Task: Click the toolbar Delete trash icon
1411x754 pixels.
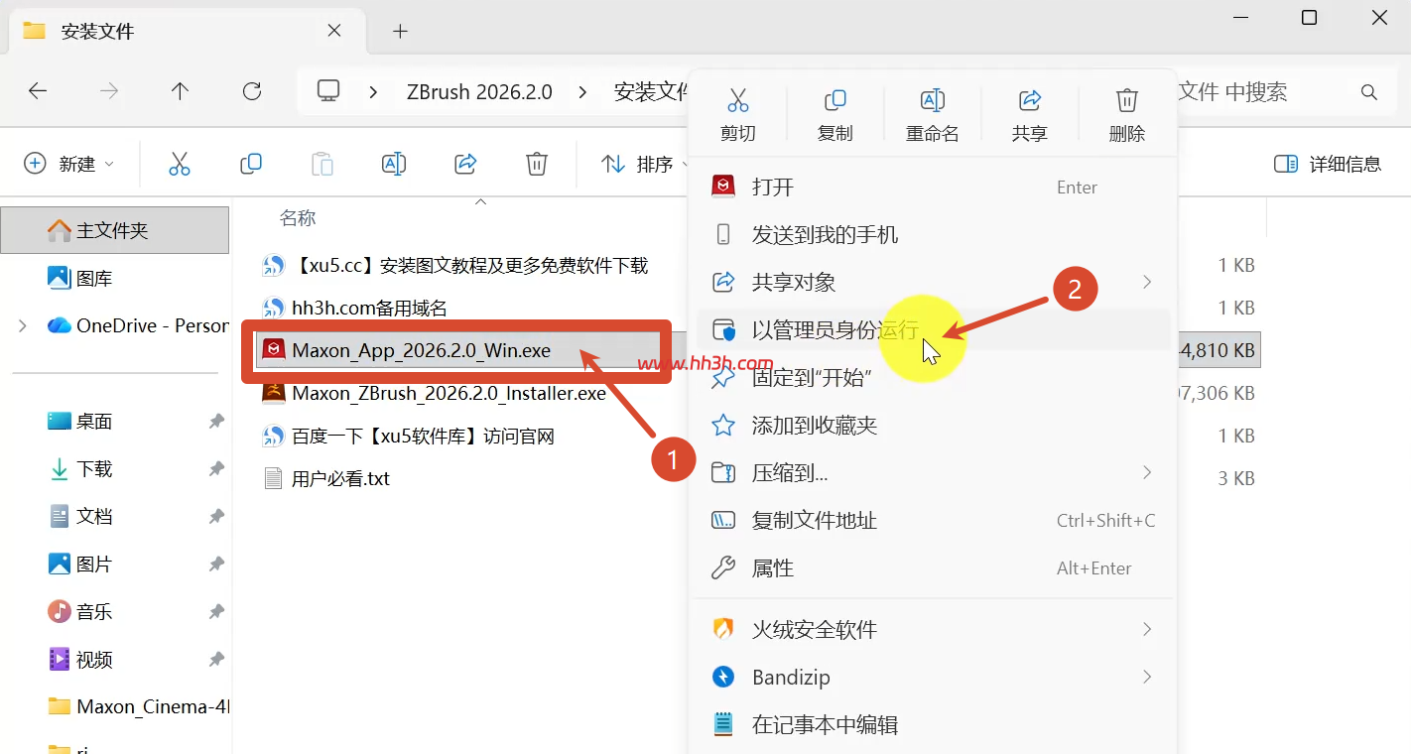Action: pyautogui.click(x=537, y=164)
